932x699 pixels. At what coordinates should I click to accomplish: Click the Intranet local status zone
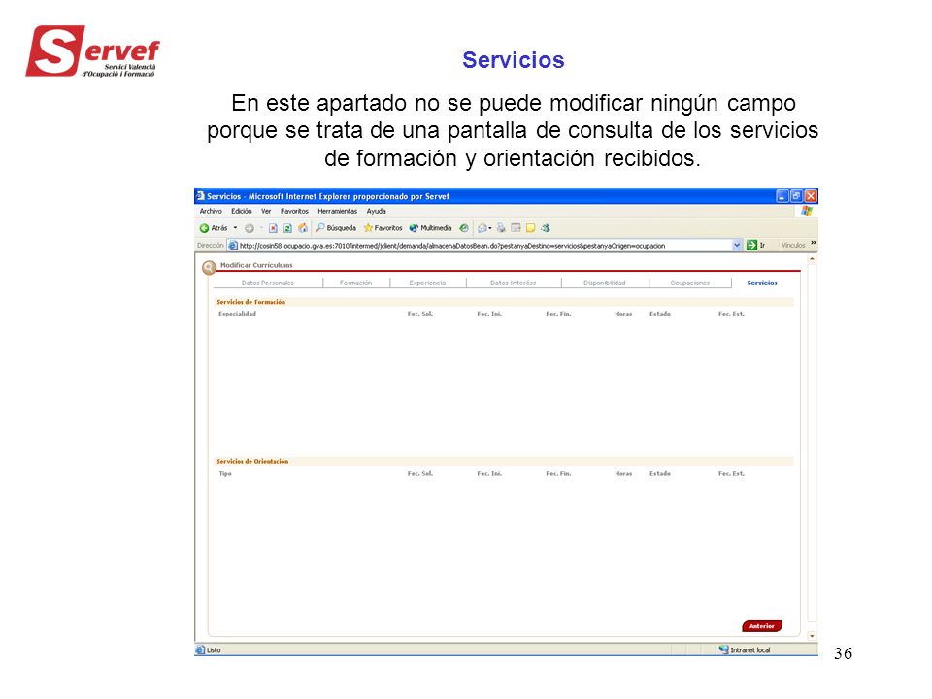coord(745,650)
